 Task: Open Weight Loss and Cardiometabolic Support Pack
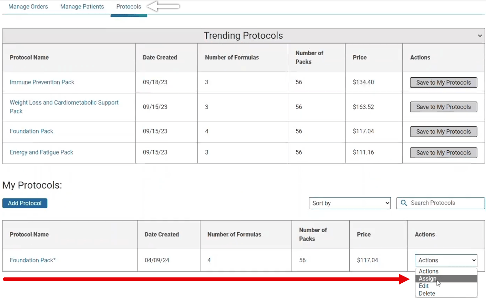[x=64, y=107]
